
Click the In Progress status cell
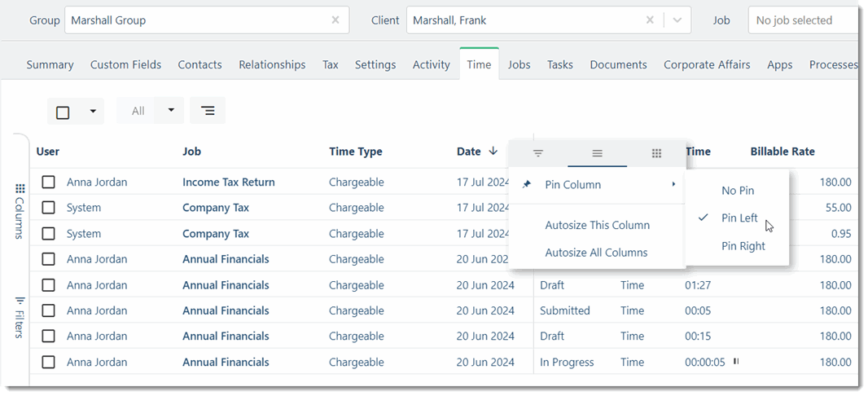pos(567,363)
